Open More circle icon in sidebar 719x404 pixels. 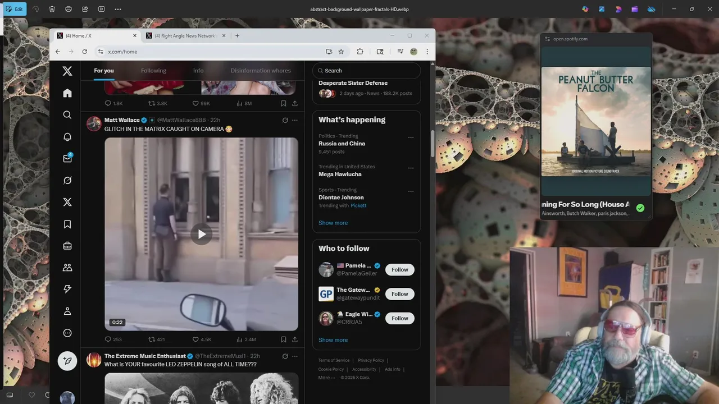click(67, 333)
